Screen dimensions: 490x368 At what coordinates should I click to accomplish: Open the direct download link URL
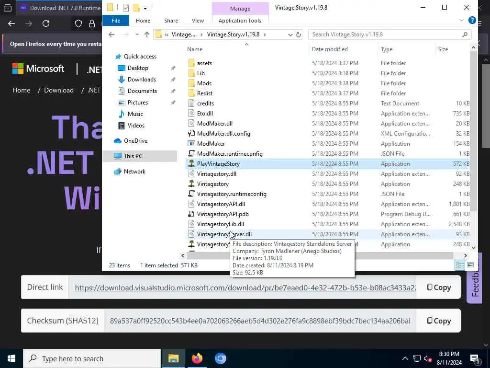(245, 287)
